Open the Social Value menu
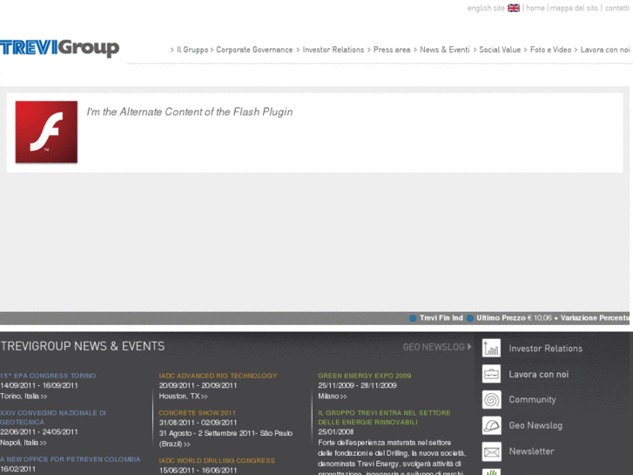 point(500,50)
